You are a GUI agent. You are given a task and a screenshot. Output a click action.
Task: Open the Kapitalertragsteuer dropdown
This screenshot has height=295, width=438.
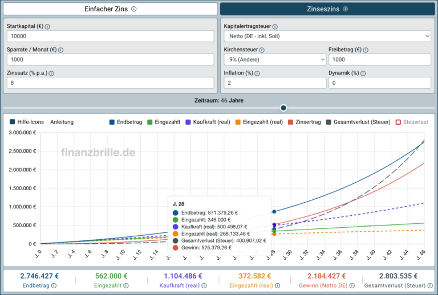pos(327,36)
